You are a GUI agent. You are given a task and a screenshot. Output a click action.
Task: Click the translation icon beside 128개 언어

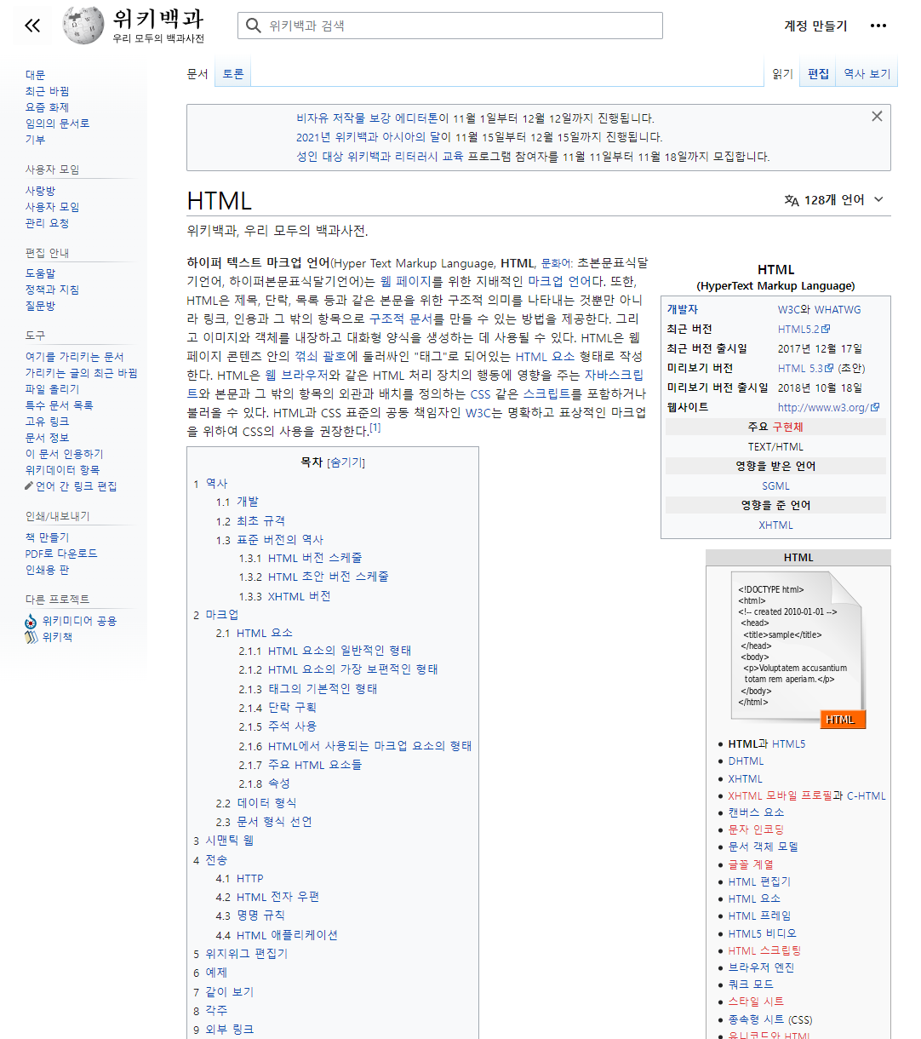[x=792, y=200]
